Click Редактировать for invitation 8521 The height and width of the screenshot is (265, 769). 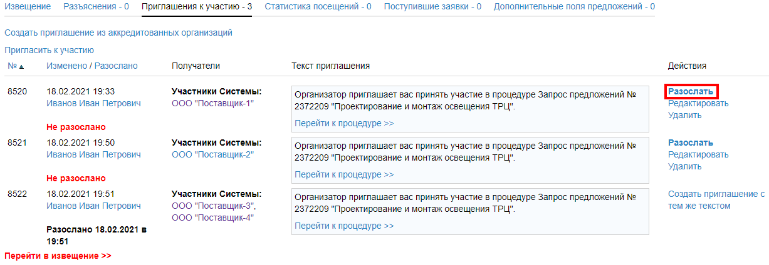698,154
